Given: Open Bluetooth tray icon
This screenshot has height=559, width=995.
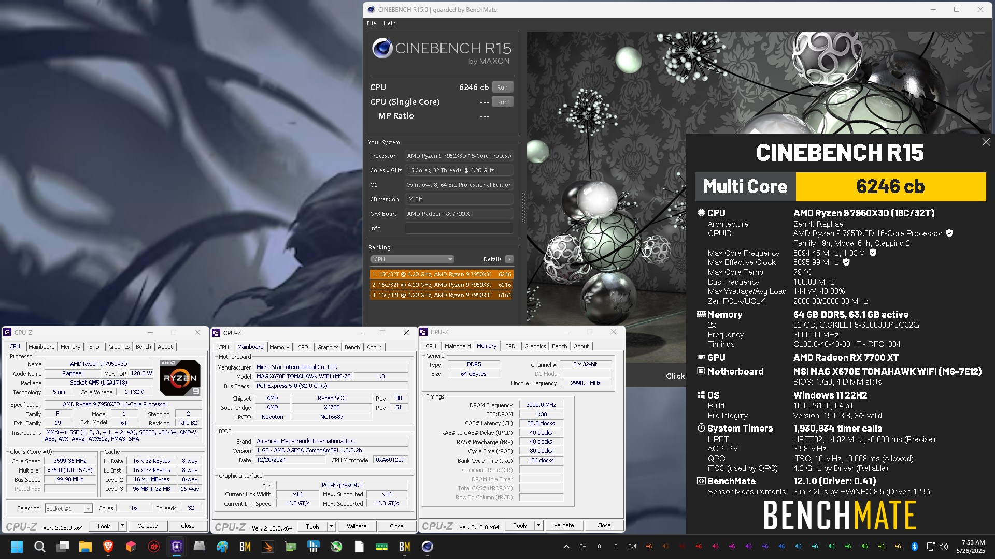Looking at the screenshot, I should 915,547.
